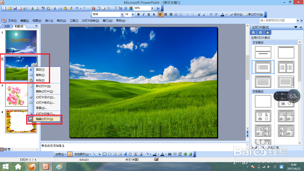Open the 幻灯片版式 task pane dropdown arrow
The image size is (304, 171).
(296, 27)
